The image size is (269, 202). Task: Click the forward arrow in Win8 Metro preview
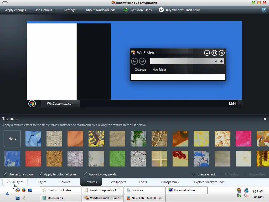click(142, 61)
